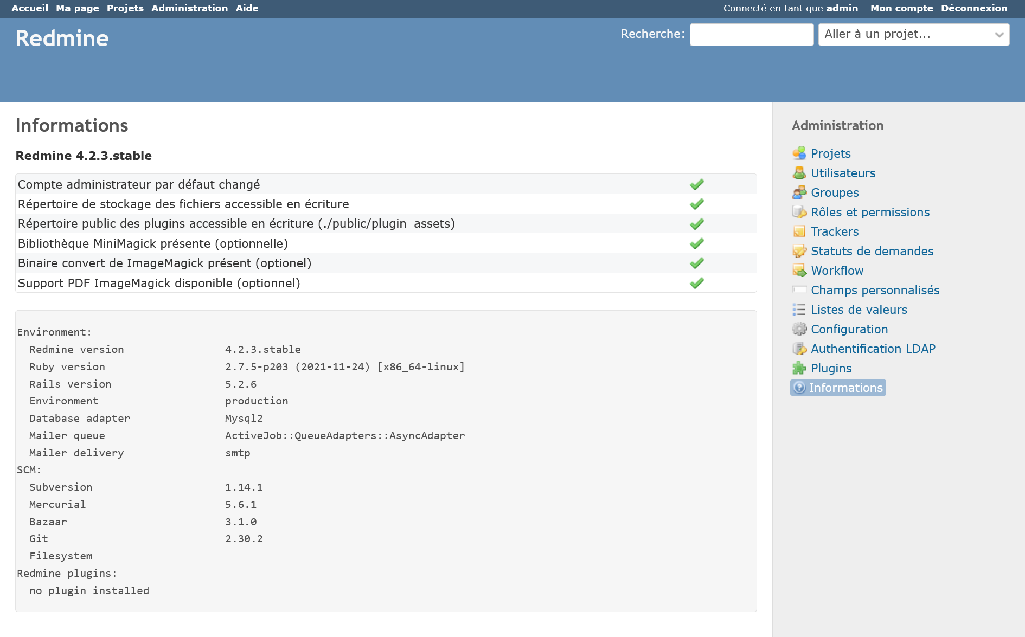Open Champs personnalisés link
Screen dimensions: 1025x637
(x=875, y=290)
